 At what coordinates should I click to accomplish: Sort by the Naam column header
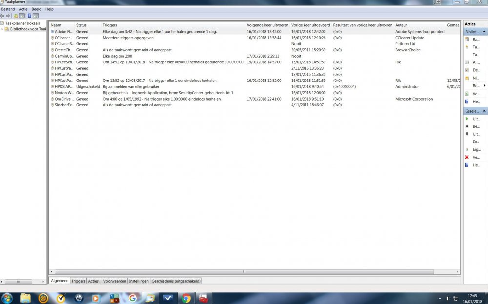[x=62, y=25]
